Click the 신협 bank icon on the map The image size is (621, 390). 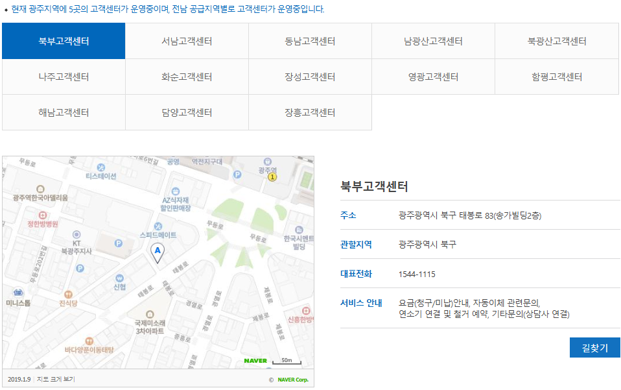[119, 276]
